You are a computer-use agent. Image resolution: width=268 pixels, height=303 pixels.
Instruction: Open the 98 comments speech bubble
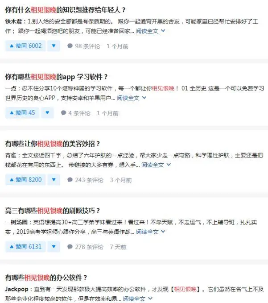pos(83,46)
